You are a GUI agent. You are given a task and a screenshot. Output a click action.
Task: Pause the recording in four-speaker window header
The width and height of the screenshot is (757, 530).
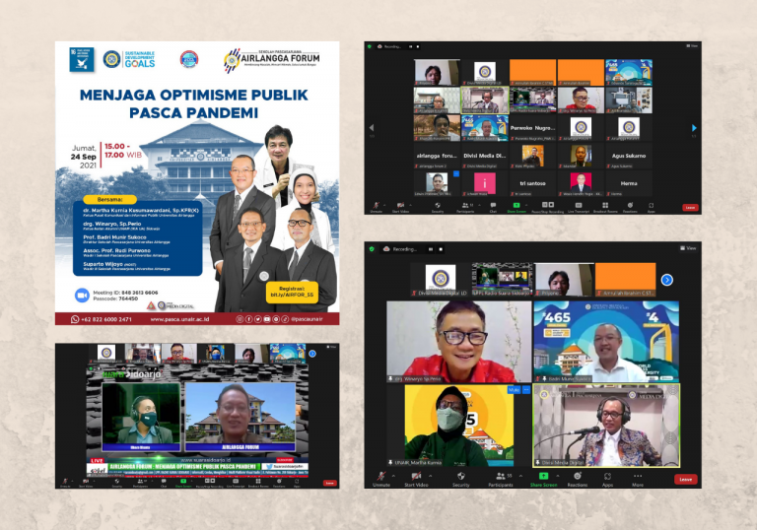point(431,249)
